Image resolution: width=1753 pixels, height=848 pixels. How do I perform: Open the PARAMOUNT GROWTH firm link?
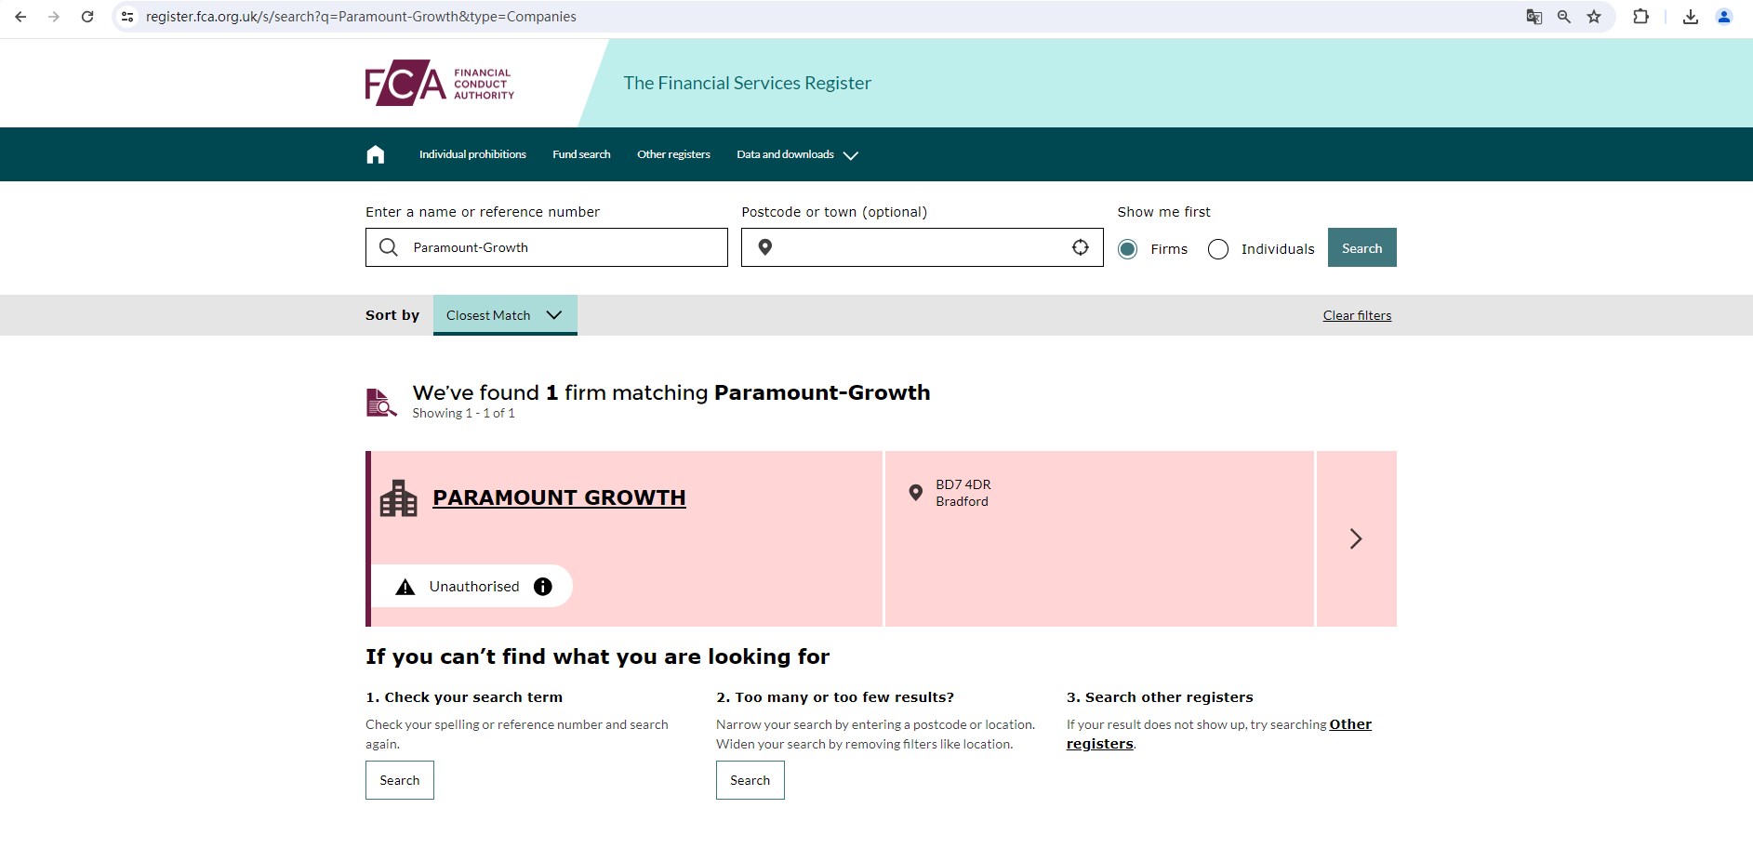point(559,498)
